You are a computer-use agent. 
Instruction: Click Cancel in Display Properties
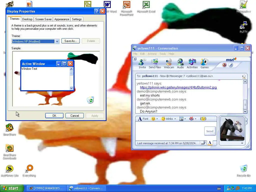(x=74, y=115)
